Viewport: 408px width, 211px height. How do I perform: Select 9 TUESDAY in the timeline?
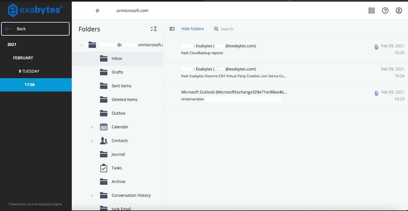pos(29,71)
